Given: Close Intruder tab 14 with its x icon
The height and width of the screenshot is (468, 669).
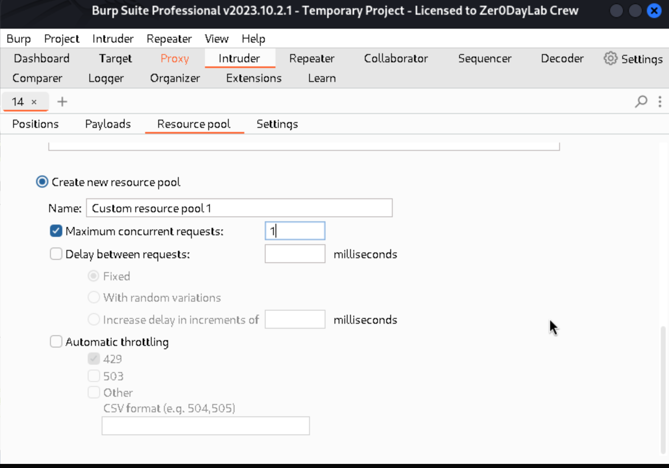Looking at the screenshot, I should (x=34, y=102).
